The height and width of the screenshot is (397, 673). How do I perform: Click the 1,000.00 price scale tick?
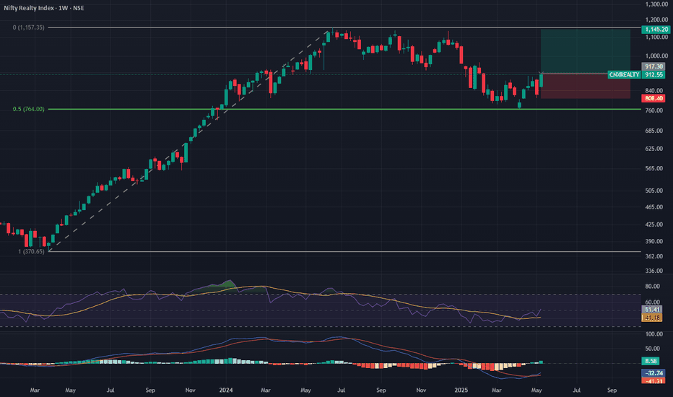[x=656, y=56]
